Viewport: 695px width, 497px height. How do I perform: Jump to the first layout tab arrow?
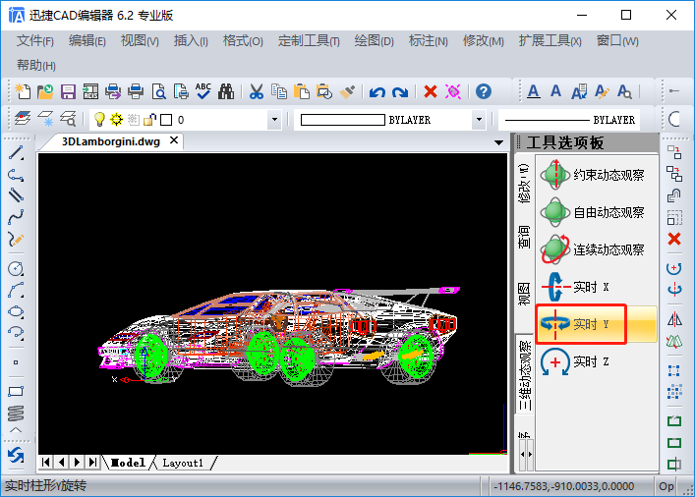[45, 463]
